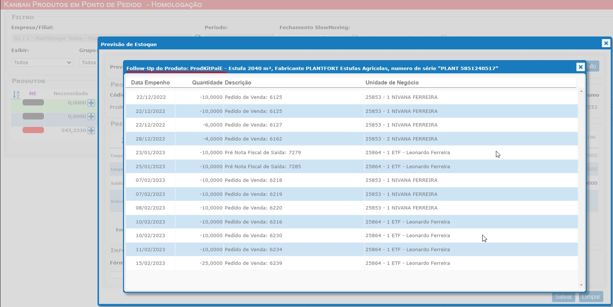Click the NE column header in Produtos
The image size is (613, 307).
click(x=33, y=93)
